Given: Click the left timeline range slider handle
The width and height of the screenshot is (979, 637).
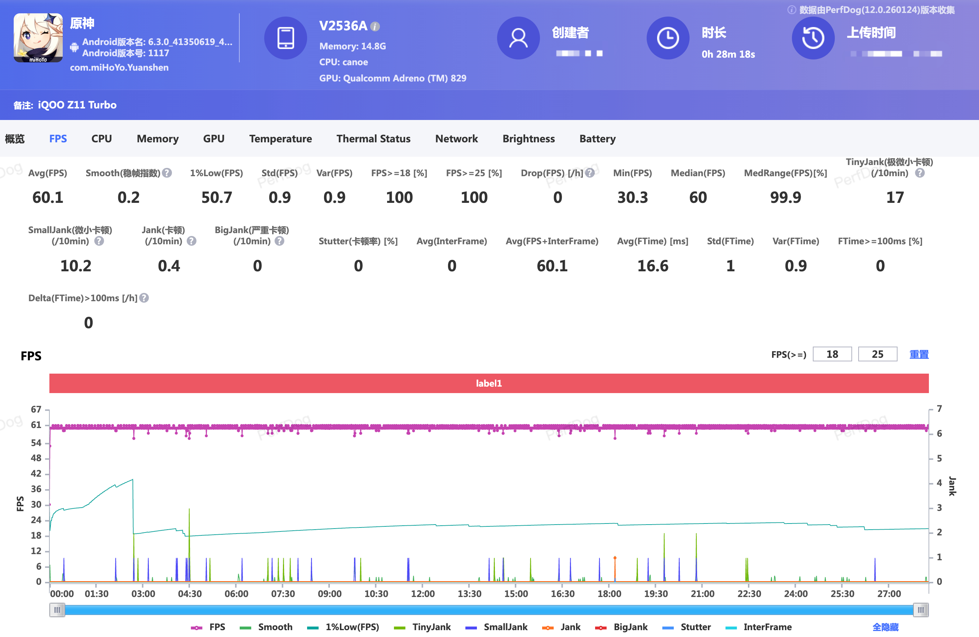Looking at the screenshot, I should (57, 610).
